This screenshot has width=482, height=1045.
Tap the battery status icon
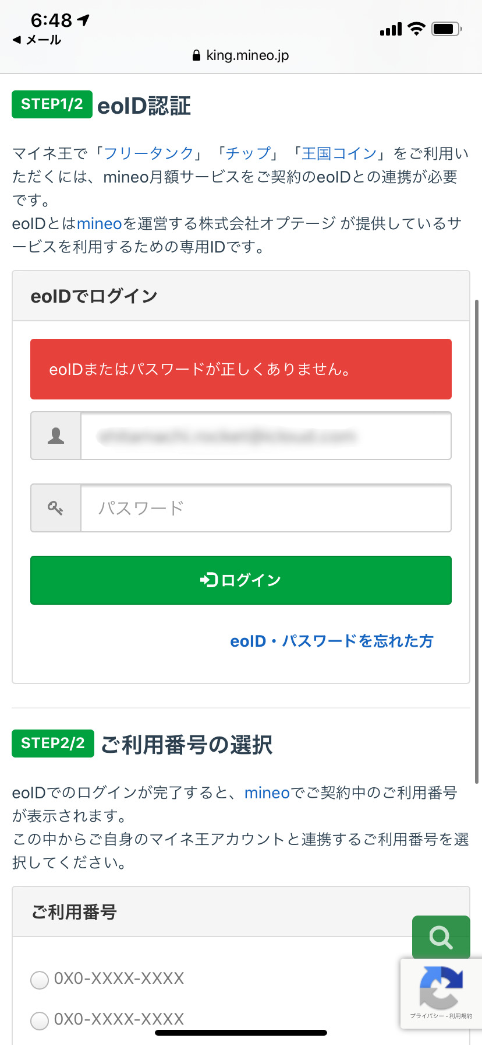446,29
